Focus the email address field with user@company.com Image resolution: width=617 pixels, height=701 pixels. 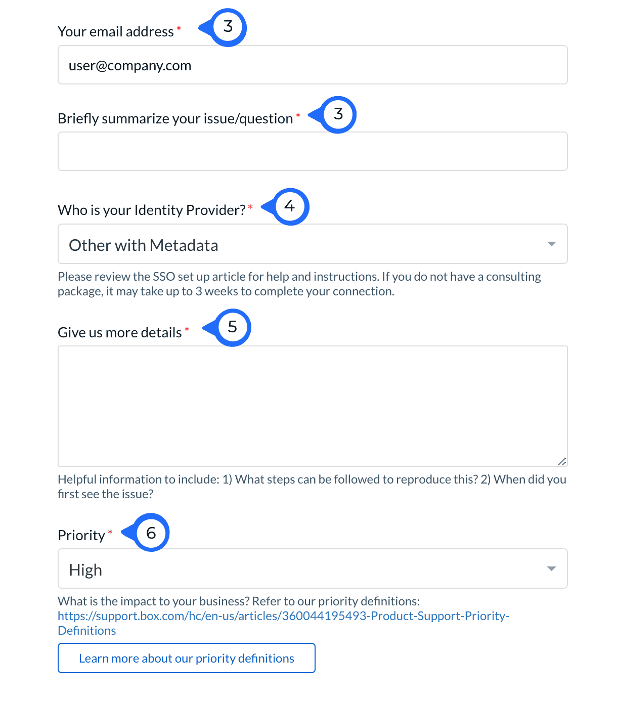point(312,65)
